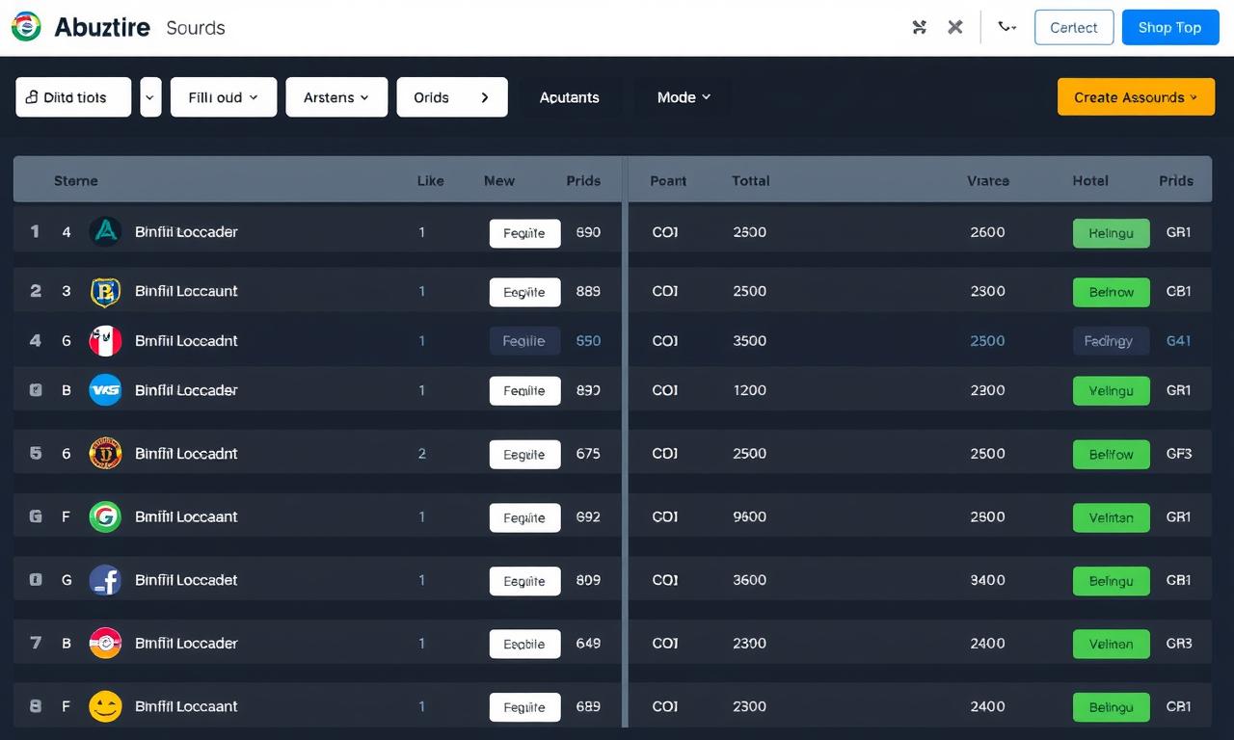Image resolution: width=1234 pixels, height=740 pixels.
Task: Click the blue Shop Top button
Action: (x=1169, y=28)
